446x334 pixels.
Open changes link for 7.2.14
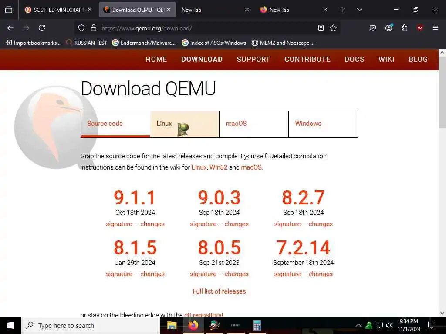(321, 274)
